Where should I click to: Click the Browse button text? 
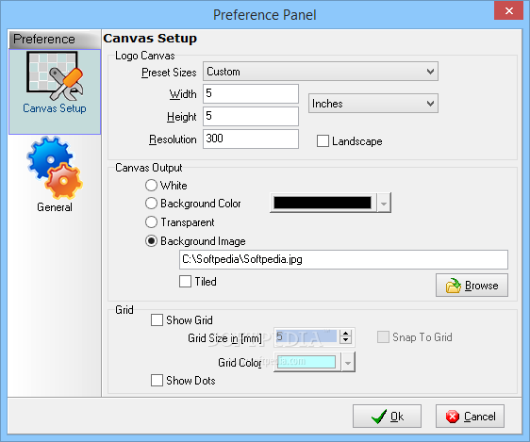(481, 286)
